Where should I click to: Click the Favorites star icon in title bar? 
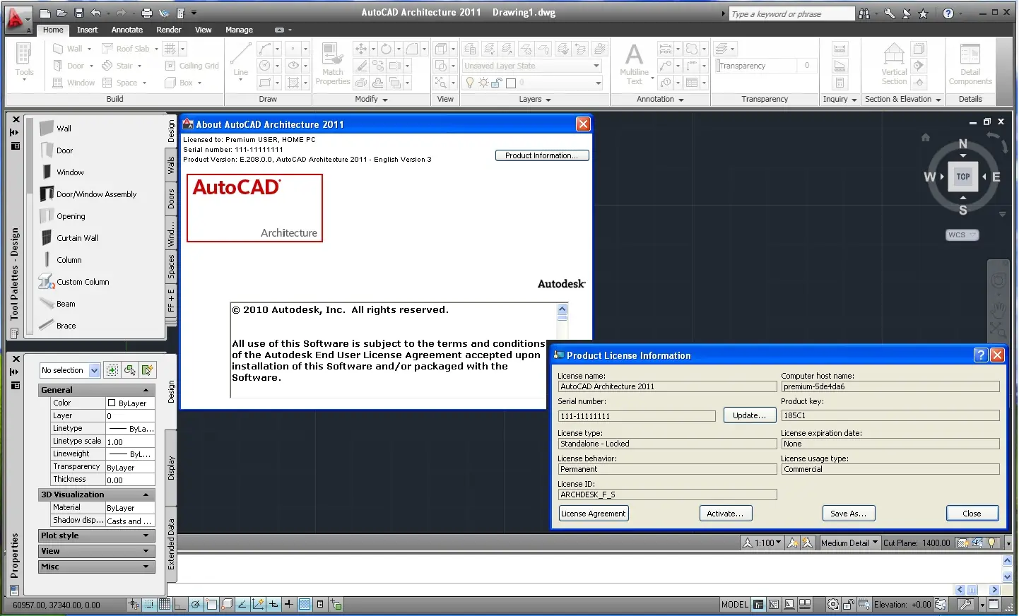pos(923,13)
